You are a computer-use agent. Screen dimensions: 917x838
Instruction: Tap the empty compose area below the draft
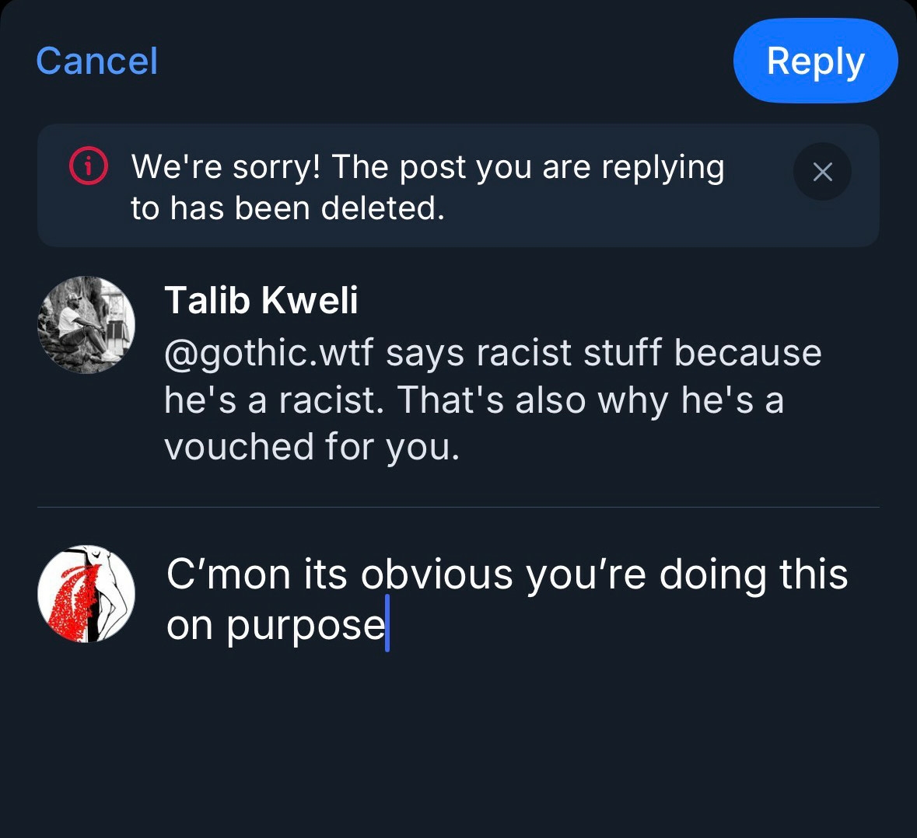tap(506, 738)
